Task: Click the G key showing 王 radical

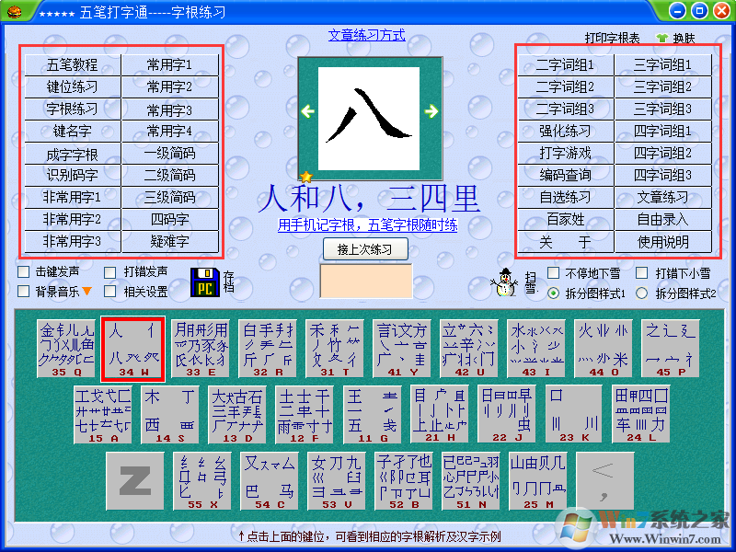Action: (371, 414)
